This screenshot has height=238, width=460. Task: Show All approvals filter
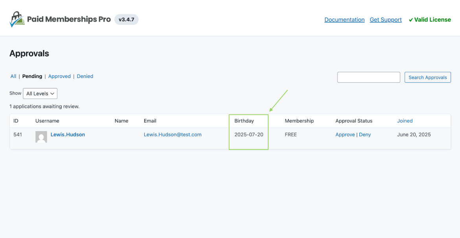tap(13, 76)
